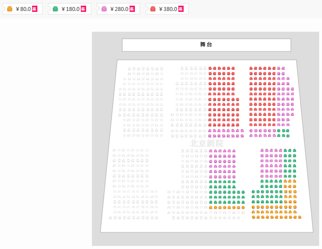322x249 pixels.
Task: Choose the top-right green seat in the lower-right block
Action: 294,150
